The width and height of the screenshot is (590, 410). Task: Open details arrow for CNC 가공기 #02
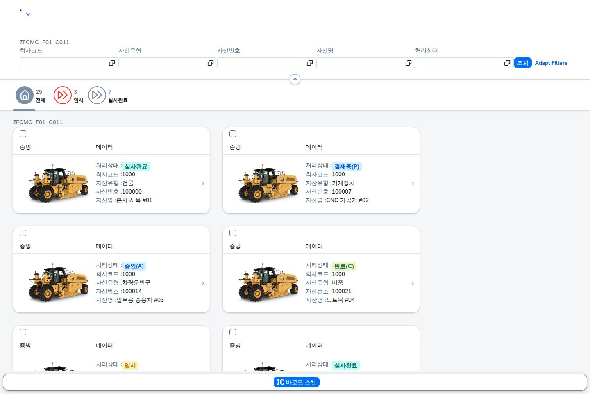413,184
